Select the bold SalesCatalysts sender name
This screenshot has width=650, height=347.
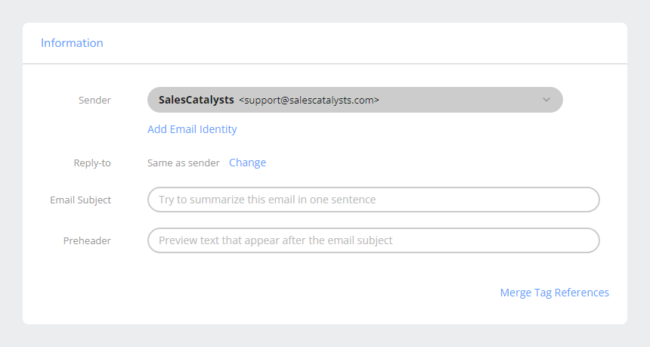point(196,100)
